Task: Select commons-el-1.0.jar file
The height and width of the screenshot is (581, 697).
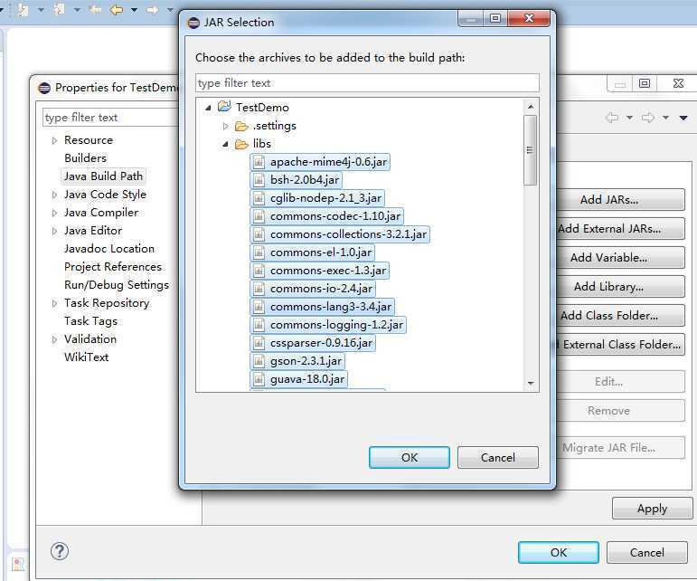Action: [313, 252]
